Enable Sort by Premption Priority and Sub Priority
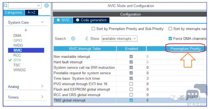The image size is (210, 109). coord(93,29)
